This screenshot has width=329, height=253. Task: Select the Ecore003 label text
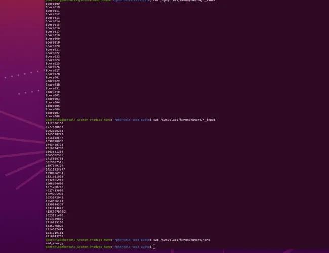[x=53, y=99]
